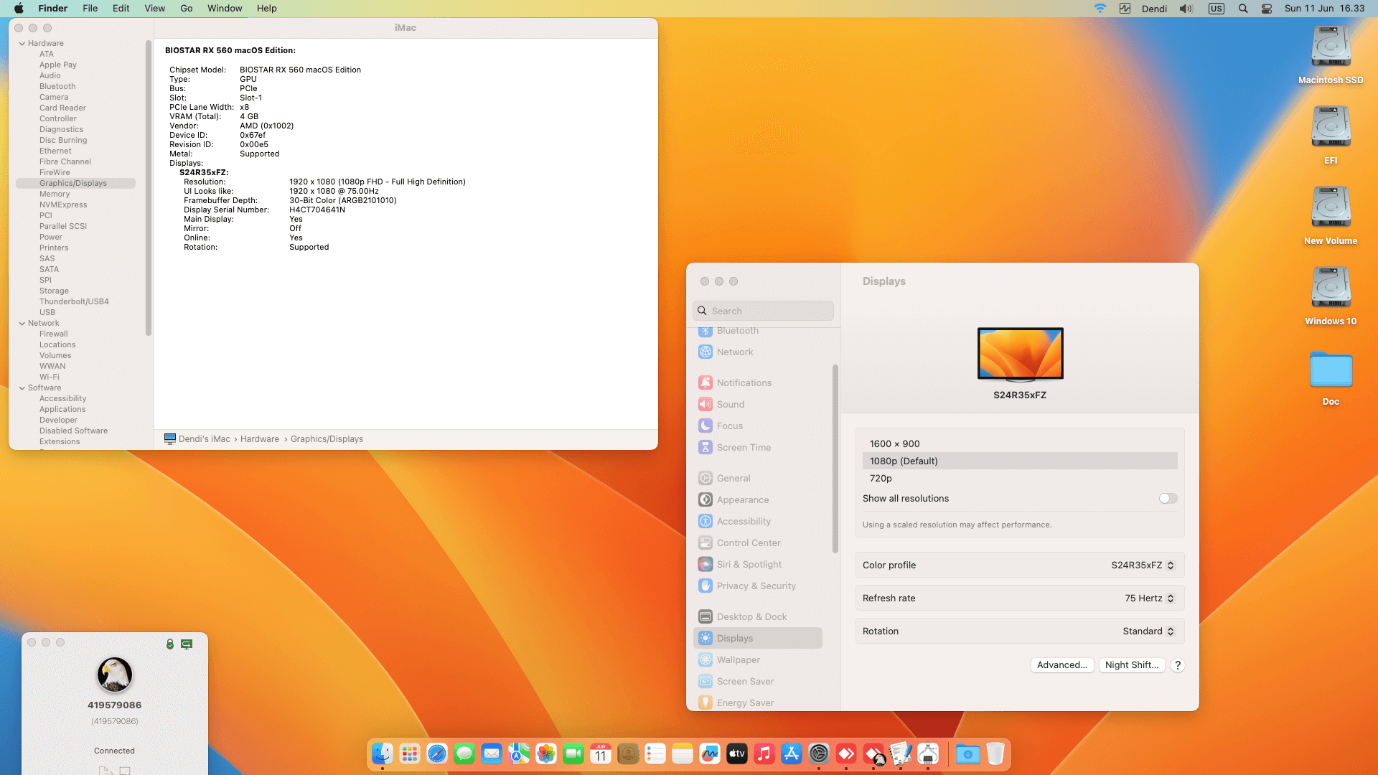Open System Information chip icon in the Dock
The height and width of the screenshot is (775, 1378).
pos(928,753)
